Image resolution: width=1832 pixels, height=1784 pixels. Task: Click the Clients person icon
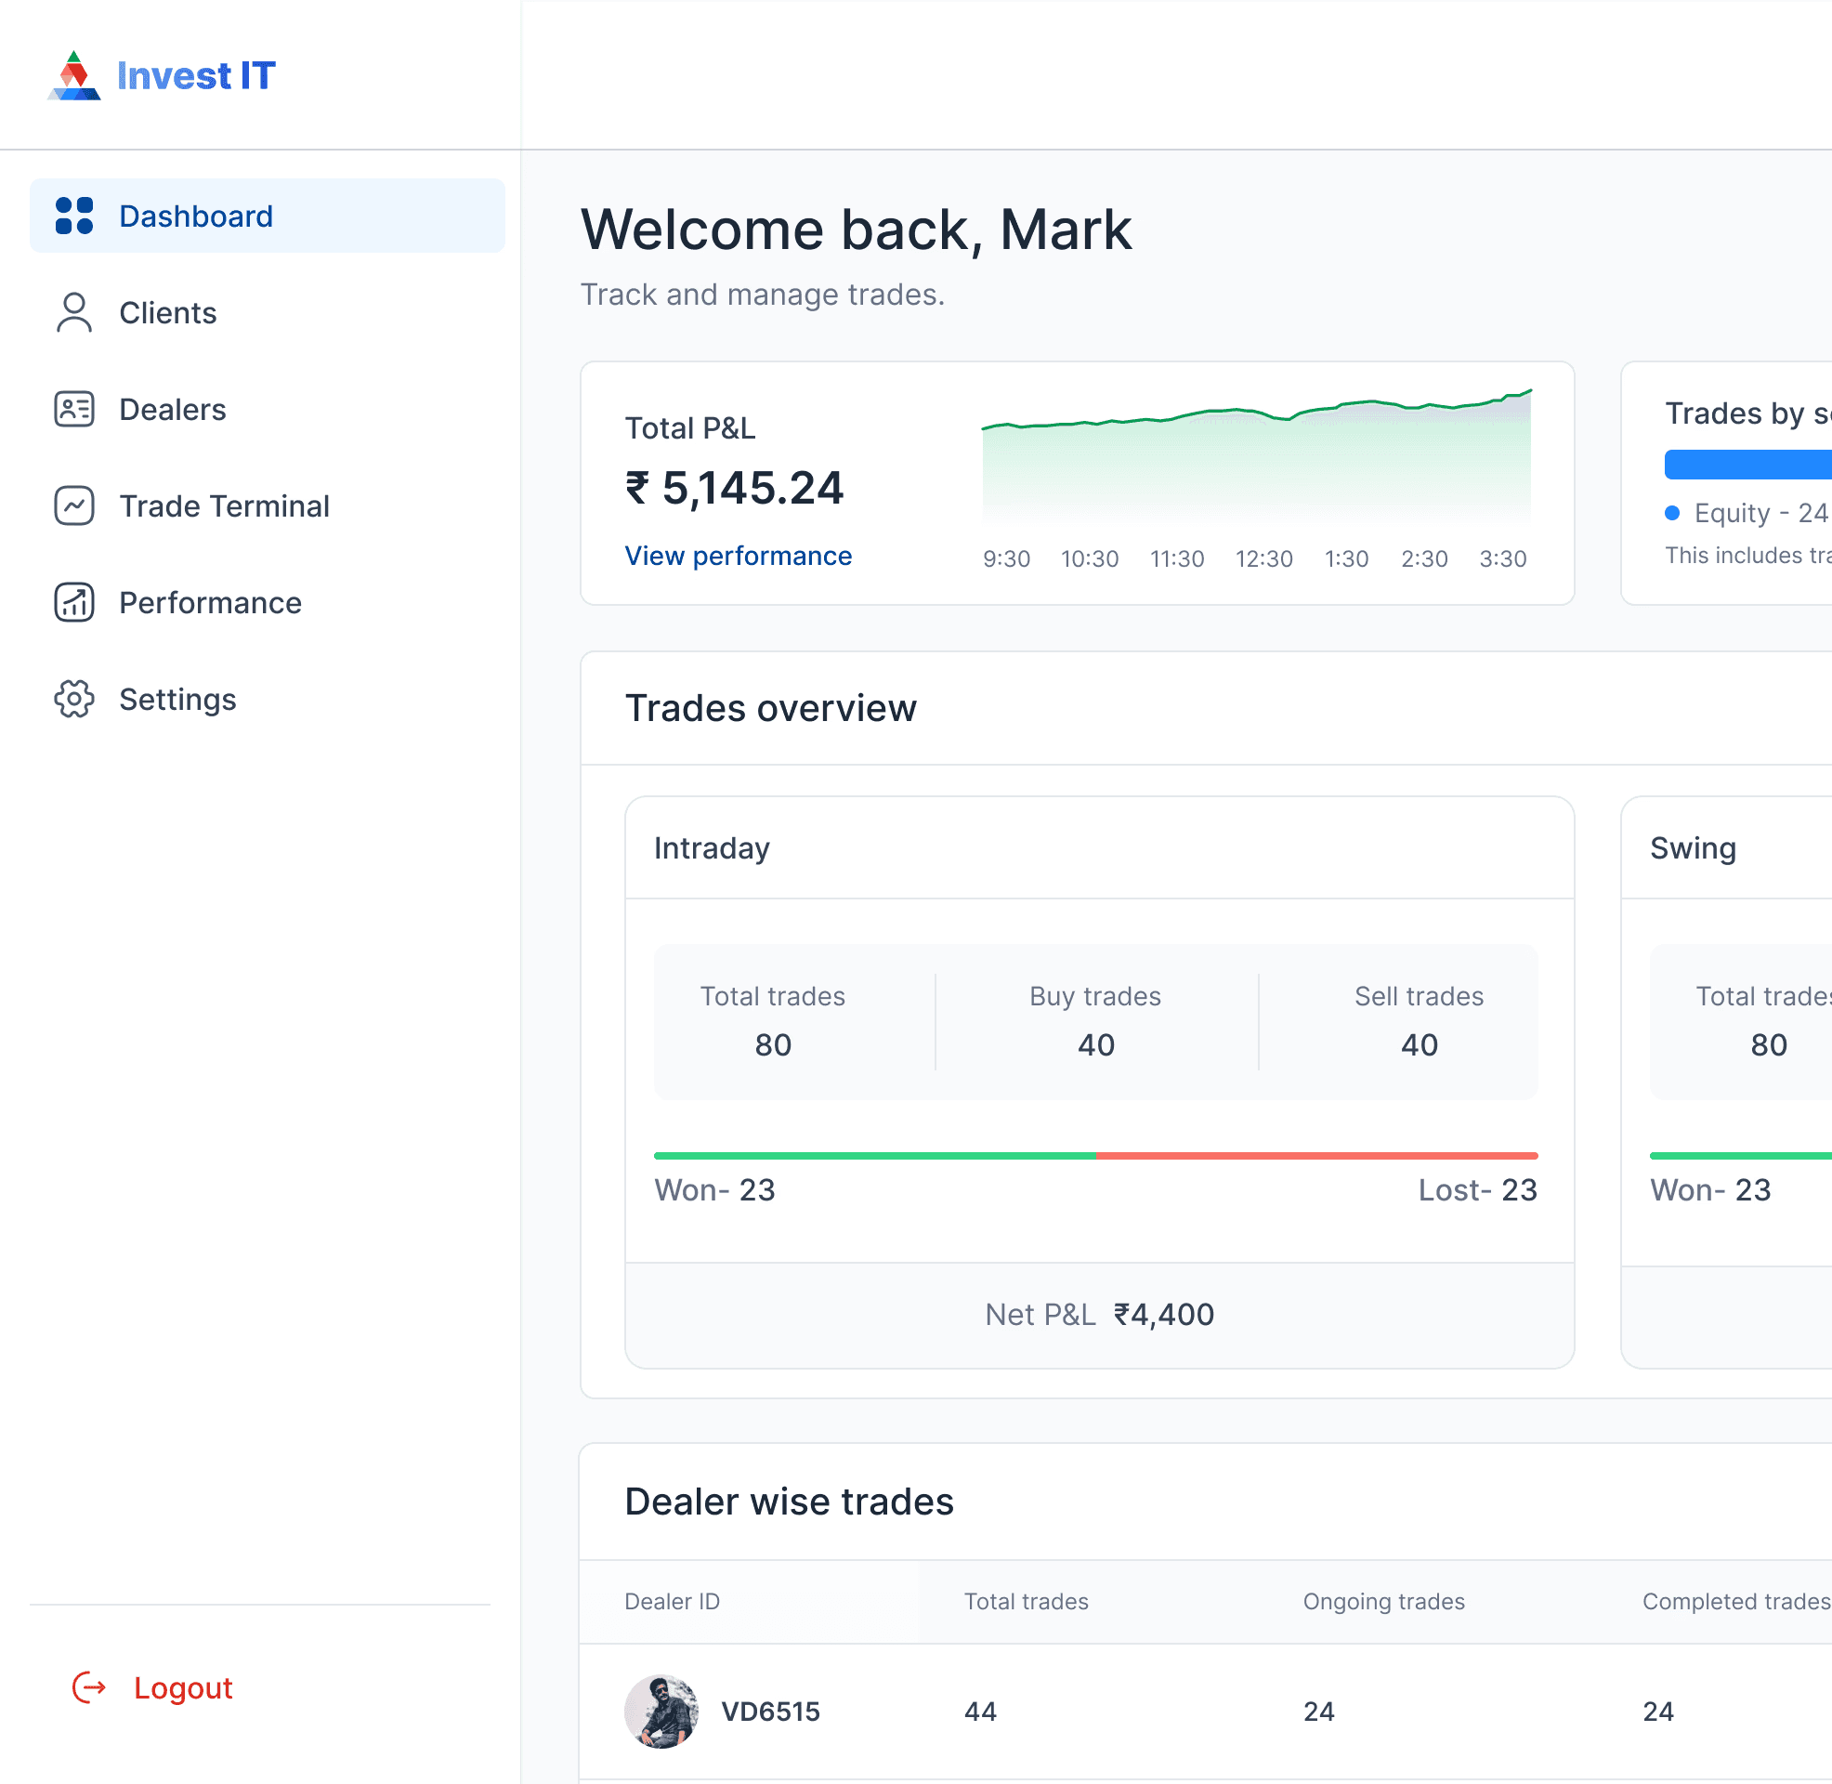click(74, 313)
